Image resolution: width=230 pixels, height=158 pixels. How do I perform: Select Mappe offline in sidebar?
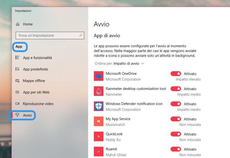click(34, 81)
